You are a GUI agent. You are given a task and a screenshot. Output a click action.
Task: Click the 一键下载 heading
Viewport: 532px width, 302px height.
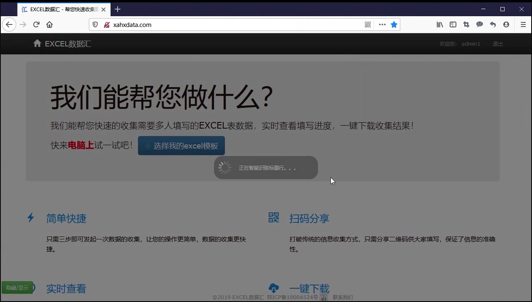coord(309,289)
